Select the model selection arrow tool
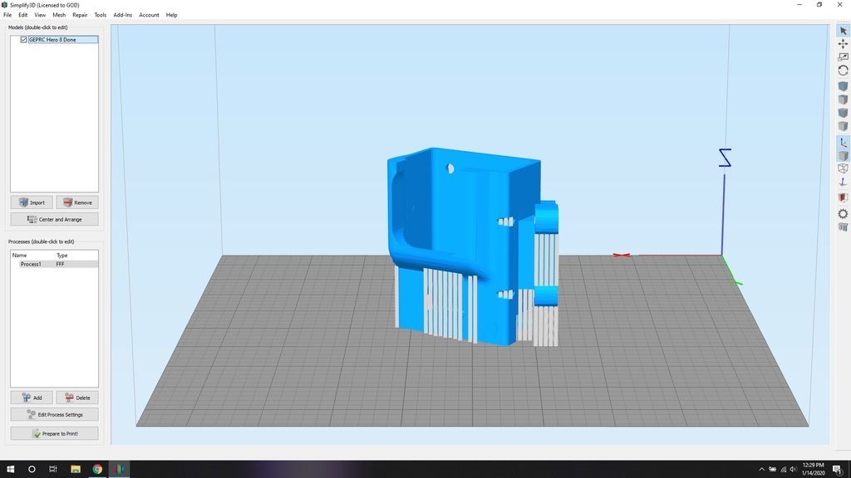 (843, 30)
